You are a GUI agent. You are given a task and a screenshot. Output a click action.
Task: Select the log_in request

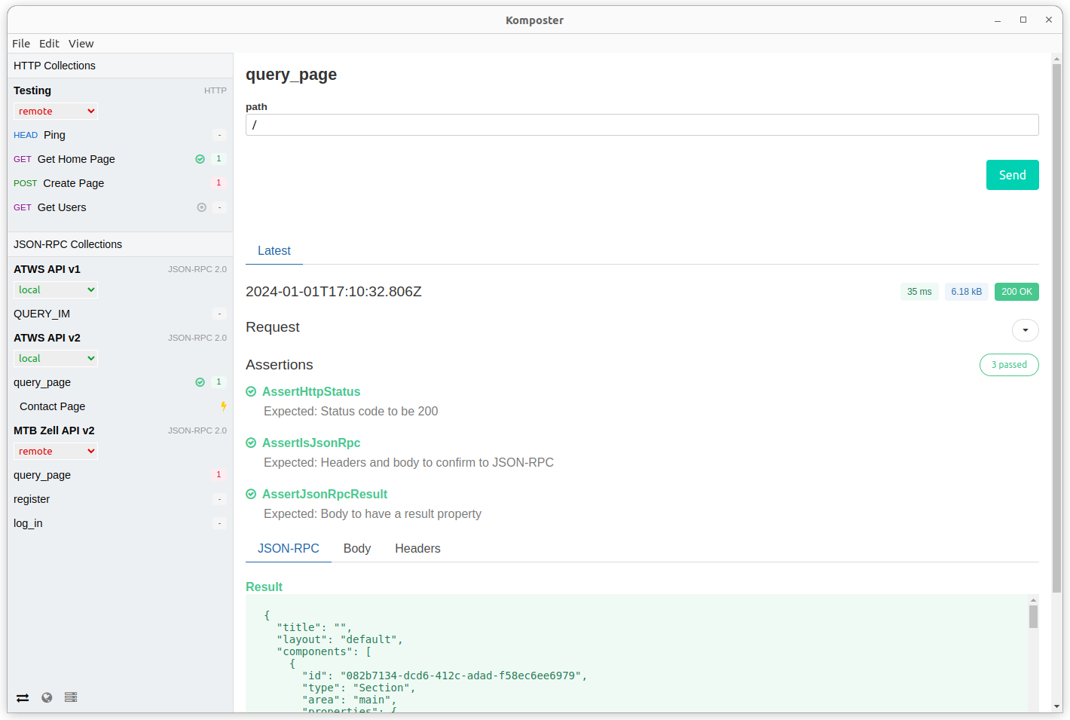pos(120,523)
